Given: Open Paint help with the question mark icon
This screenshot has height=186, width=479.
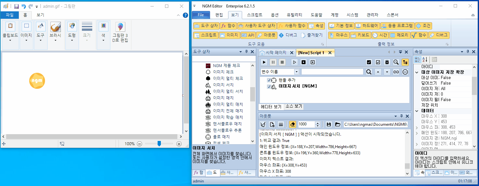Looking at the screenshot, I should coord(185,15).
